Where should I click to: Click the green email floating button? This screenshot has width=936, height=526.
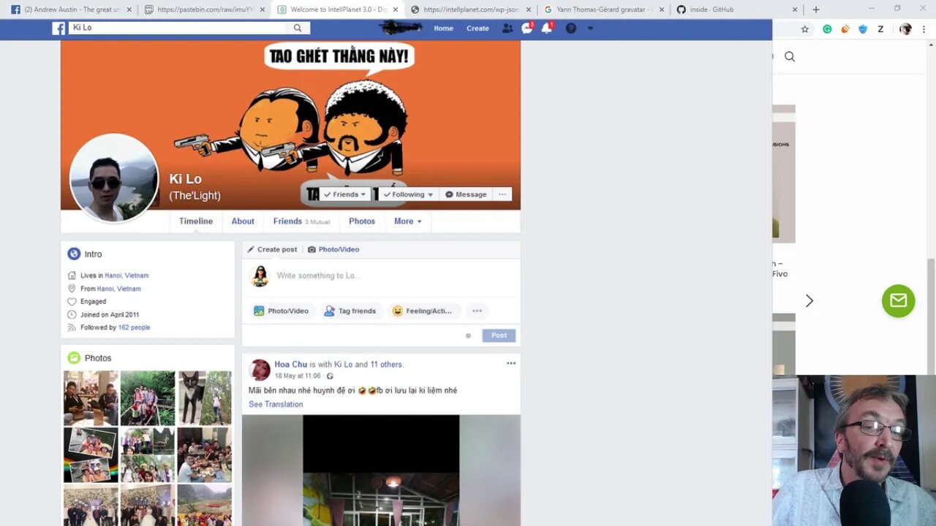898,301
